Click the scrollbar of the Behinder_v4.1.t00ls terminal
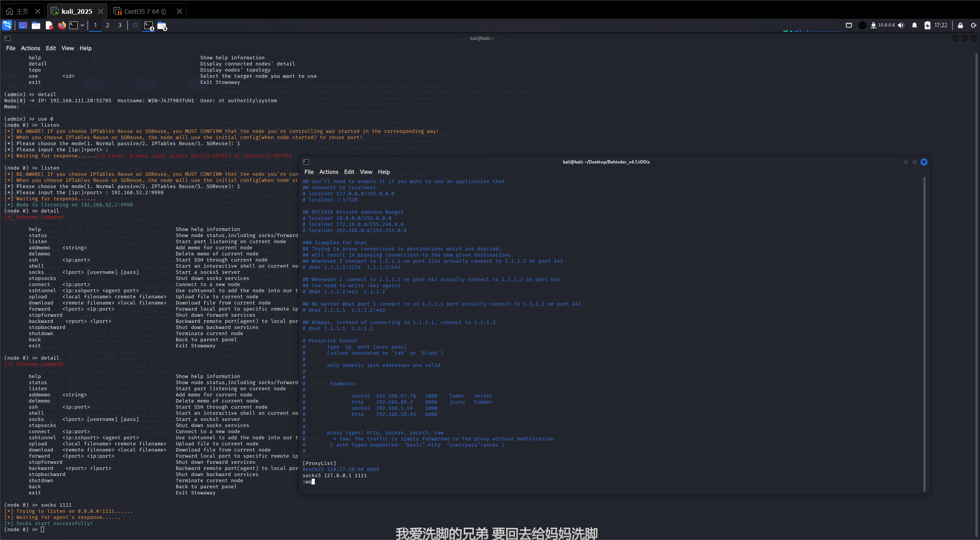The image size is (980, 540). [x=924, y=334]
